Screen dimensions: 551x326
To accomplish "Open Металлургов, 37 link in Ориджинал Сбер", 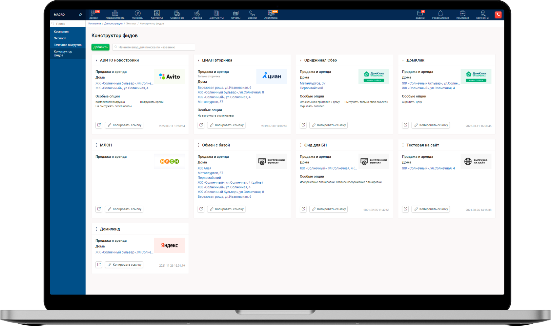I will tap(313, 83).
